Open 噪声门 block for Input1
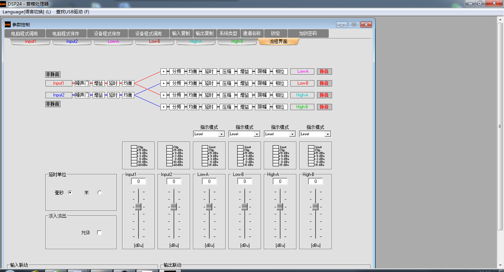The width and height of the screenshot is (504, 272). [x=82, y=84]
